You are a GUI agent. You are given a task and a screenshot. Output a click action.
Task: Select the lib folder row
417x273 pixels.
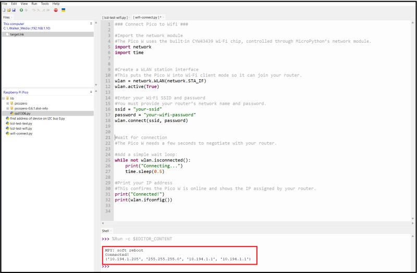tap(48, 98)
